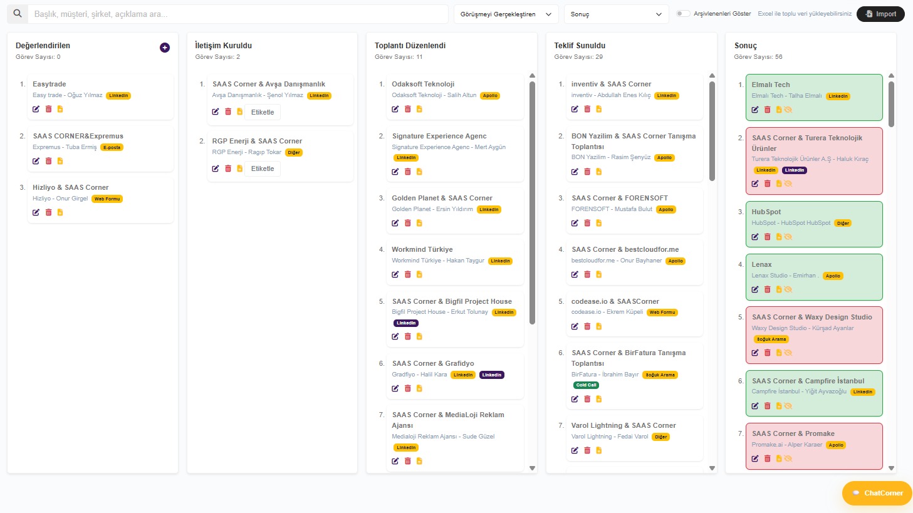Screen dimensions: 913x513
Task: Click the Sonuç column scrollbar
Action: pos(891,105)
